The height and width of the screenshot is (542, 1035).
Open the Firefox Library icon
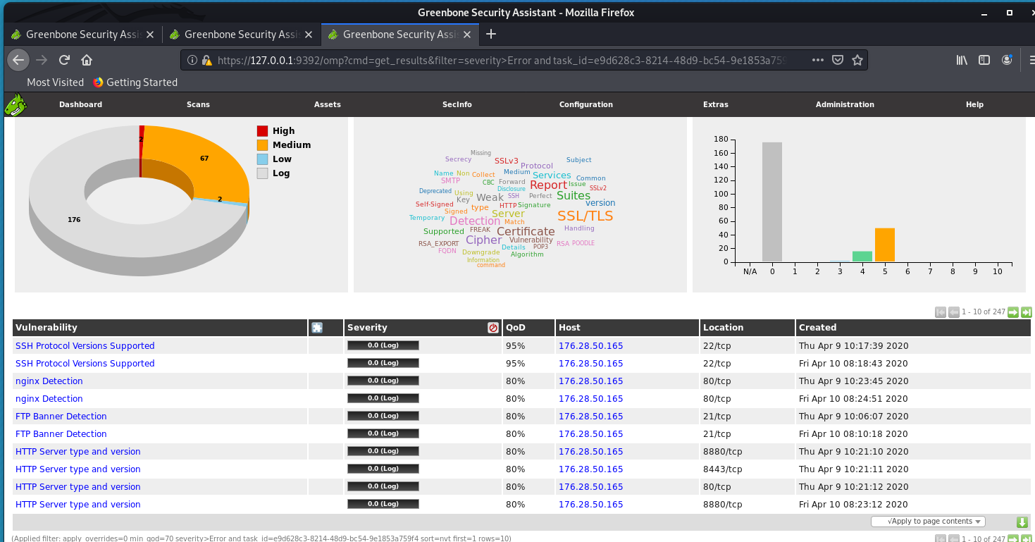962,60
